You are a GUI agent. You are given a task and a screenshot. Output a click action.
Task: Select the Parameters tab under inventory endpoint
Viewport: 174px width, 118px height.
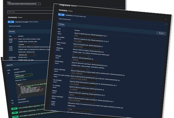[61, 24]
